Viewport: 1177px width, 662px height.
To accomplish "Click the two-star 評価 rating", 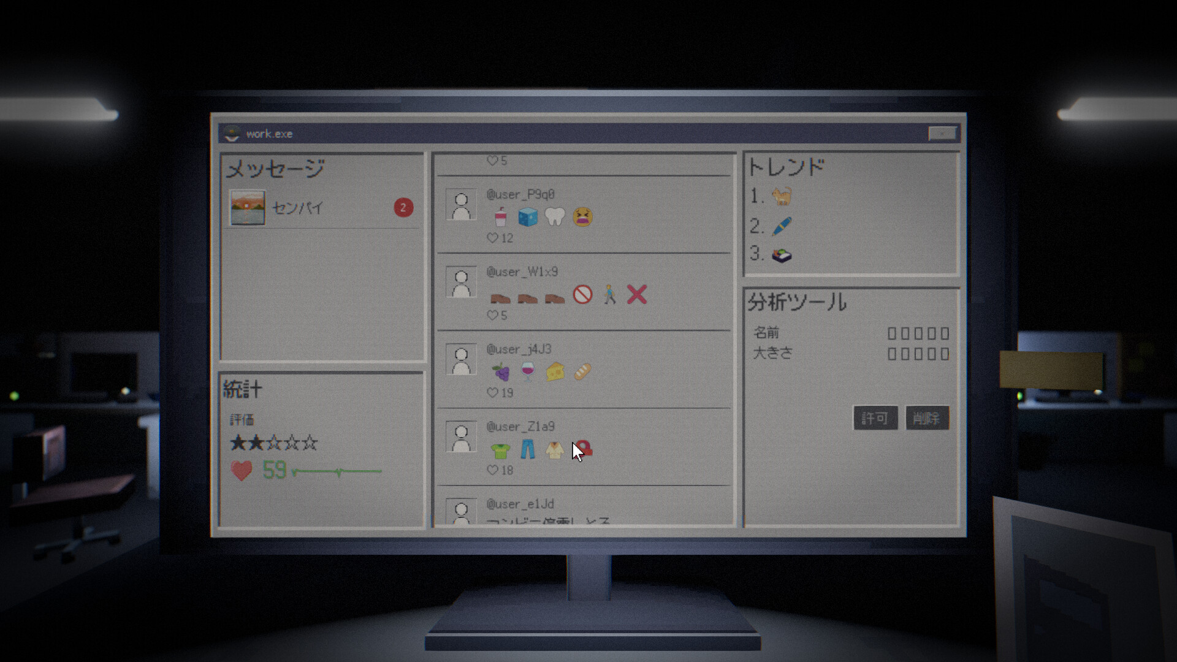I will tap(274, 443).
